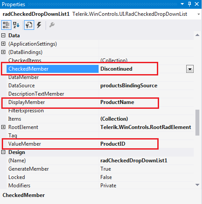Screen dimensions: 202x204
Task: Select the Locked property
Action: 17,177
